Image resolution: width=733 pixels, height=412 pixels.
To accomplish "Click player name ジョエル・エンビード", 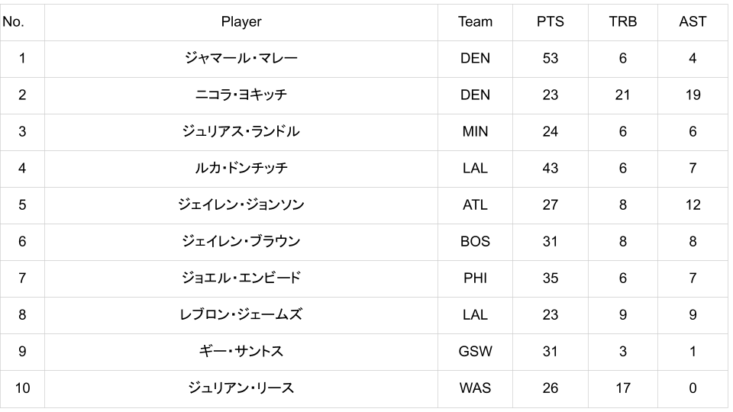I will [x=241, y=278].
